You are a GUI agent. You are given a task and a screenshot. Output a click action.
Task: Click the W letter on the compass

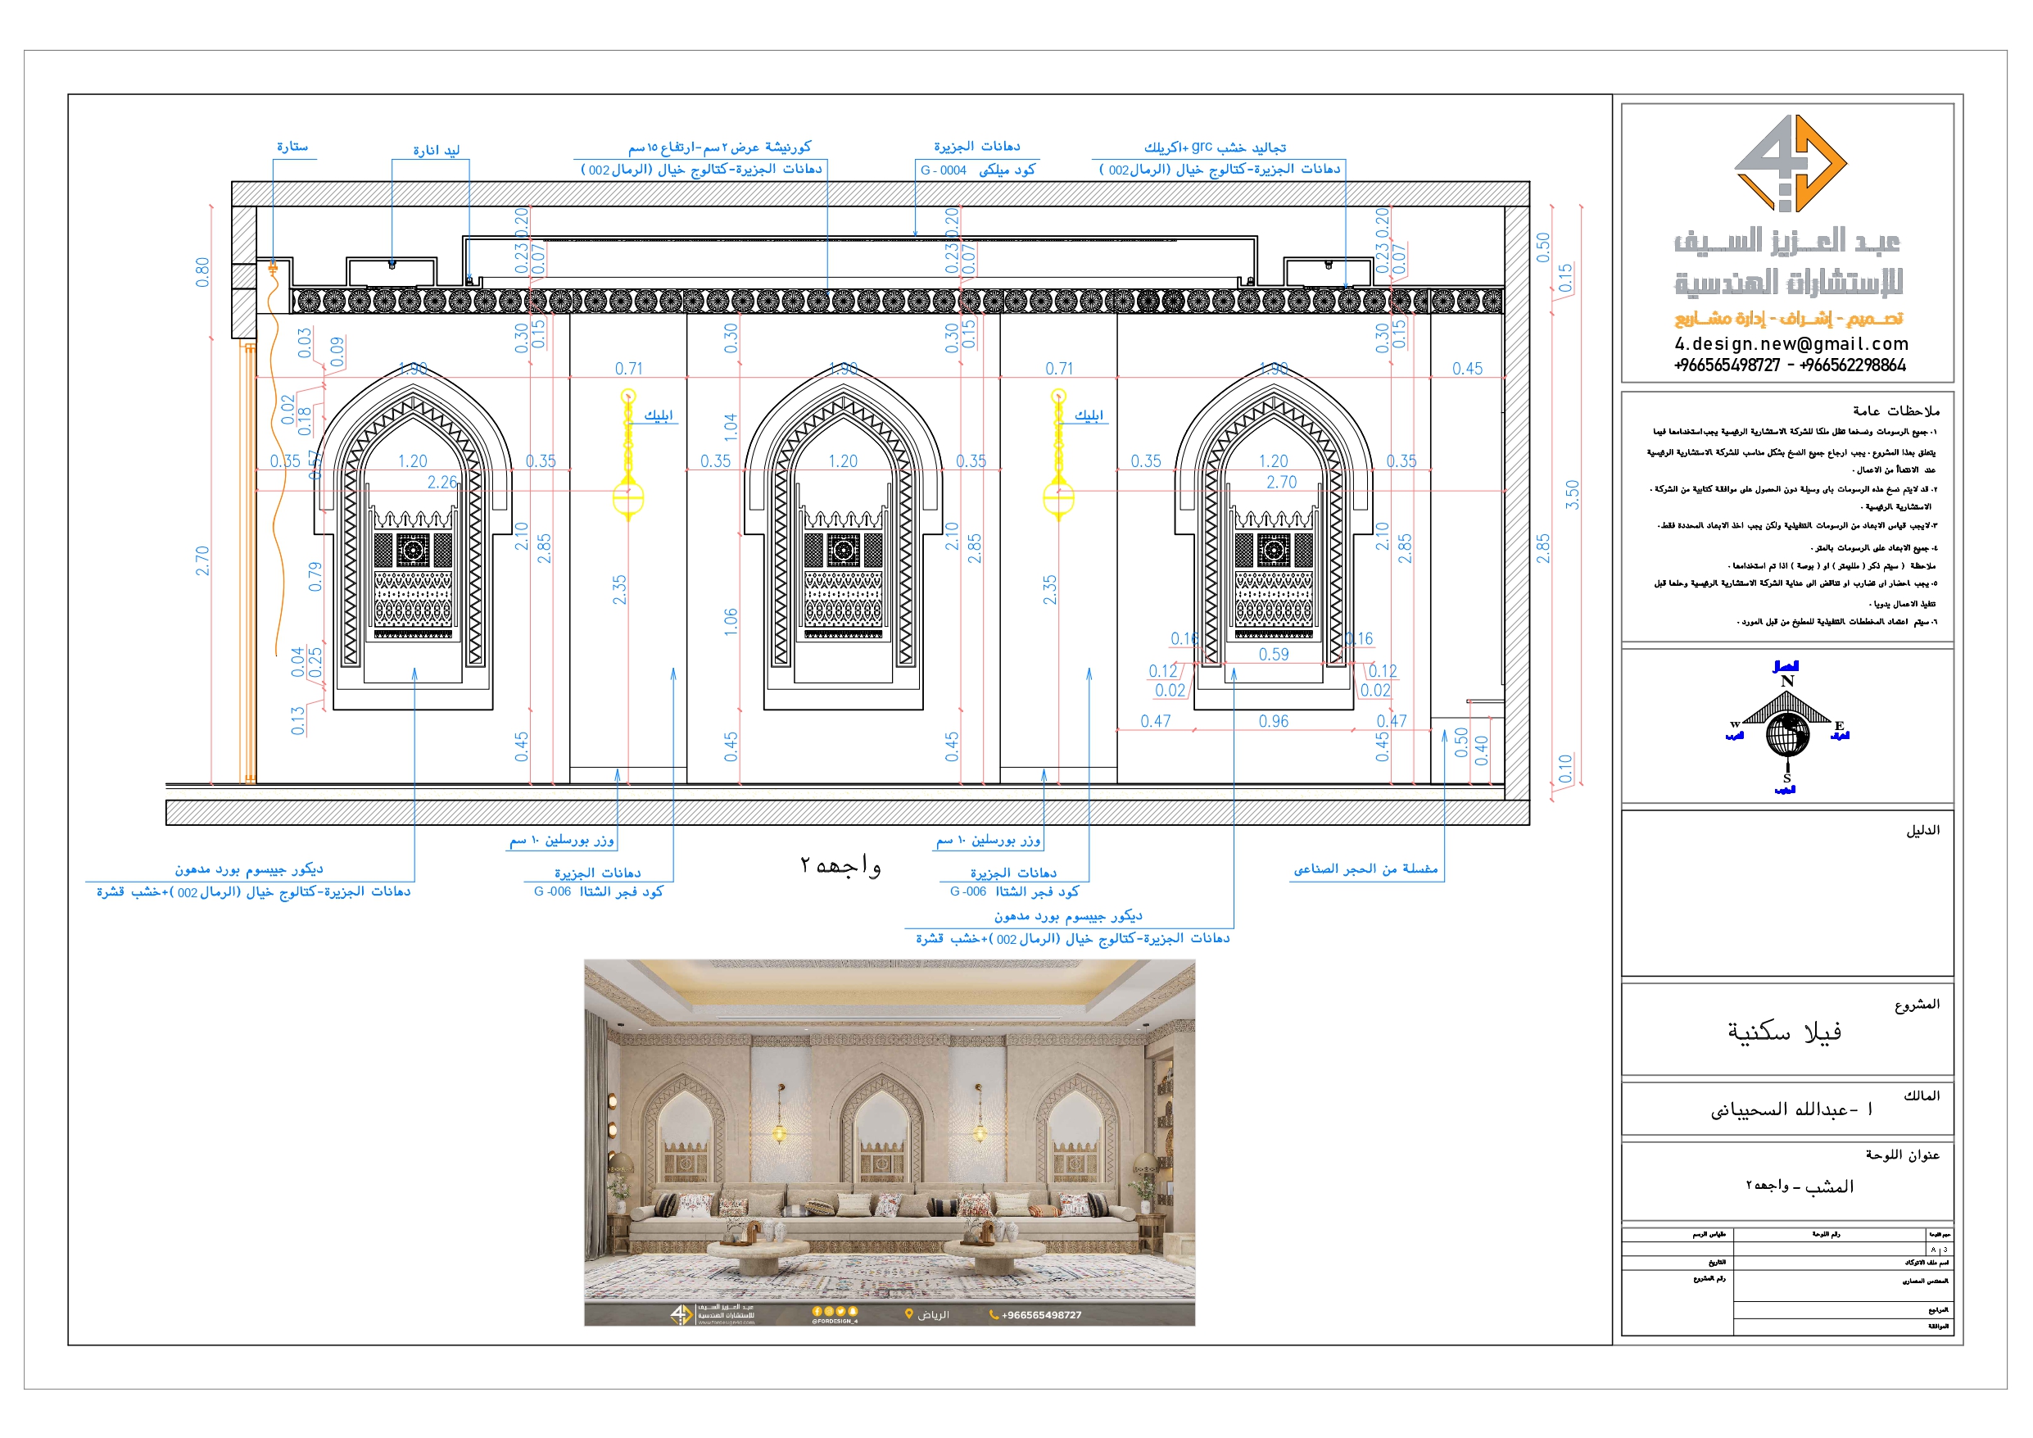pos(1735,724)
